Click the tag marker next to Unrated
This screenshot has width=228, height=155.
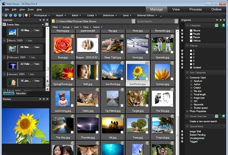point(182,67)
